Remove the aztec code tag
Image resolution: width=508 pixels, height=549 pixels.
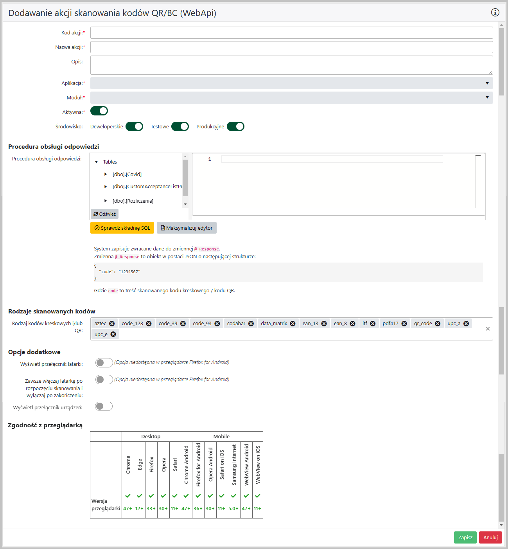pyautogui.click(x=112, y=324)
